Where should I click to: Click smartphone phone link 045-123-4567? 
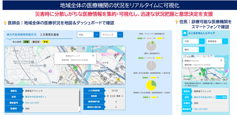[201, 109]
